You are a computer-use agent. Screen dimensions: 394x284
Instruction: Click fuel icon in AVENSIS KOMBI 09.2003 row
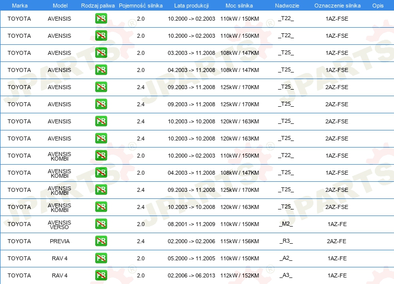click(x=101, y=189)
